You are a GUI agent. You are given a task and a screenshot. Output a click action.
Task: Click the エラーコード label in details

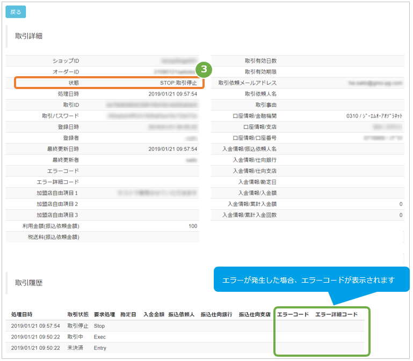(x=63, y=171)
